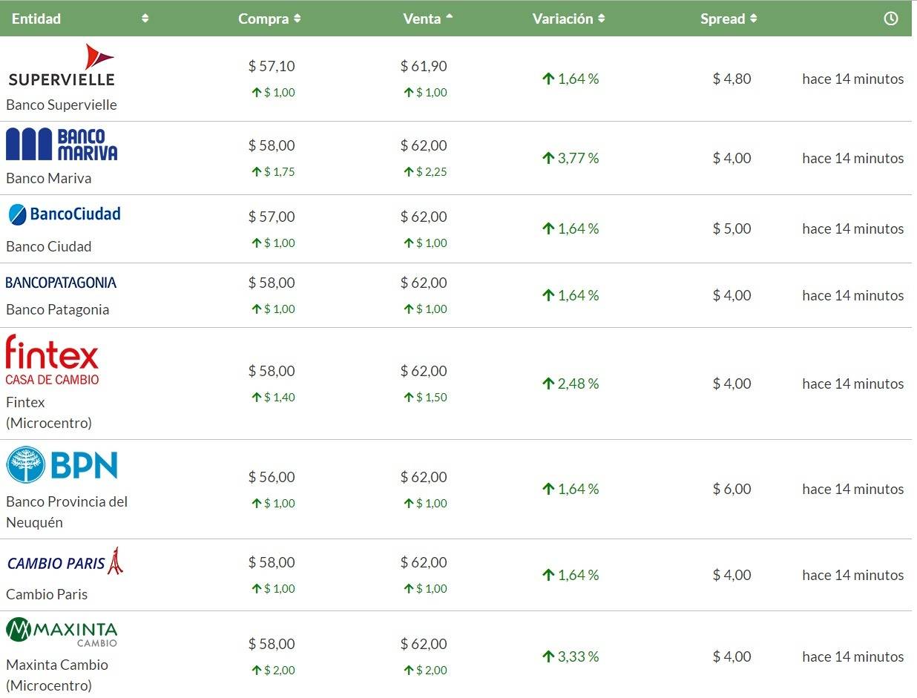Viewport: 917px width, 698px height.
Task: Click the Maxinta Cambio (Microcentro) name
Action: click(x=57, y=675)
